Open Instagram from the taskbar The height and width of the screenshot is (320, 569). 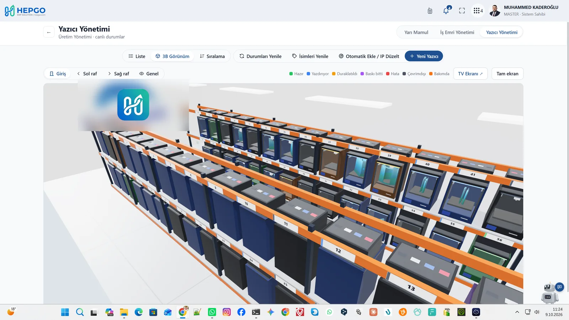[227, 312]
